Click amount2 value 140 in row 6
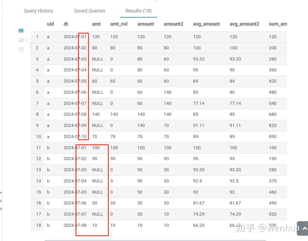 click(168, 92)
